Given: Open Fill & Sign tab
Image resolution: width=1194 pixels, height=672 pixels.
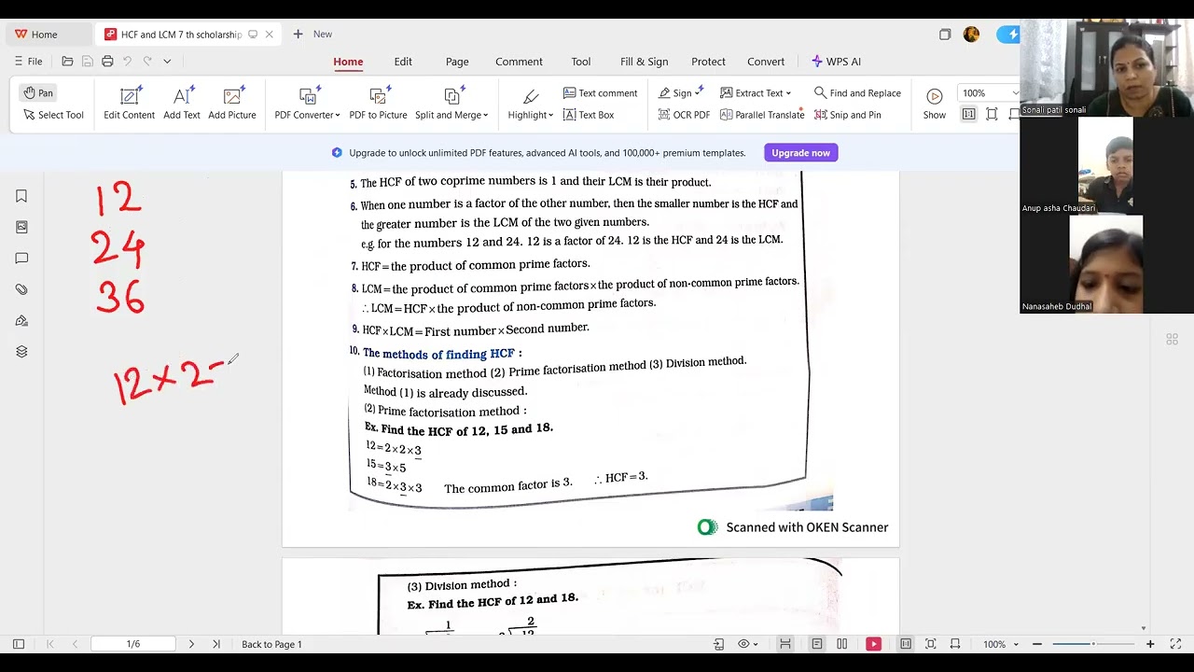Looking at the screenshot, I should click(644, 62).
